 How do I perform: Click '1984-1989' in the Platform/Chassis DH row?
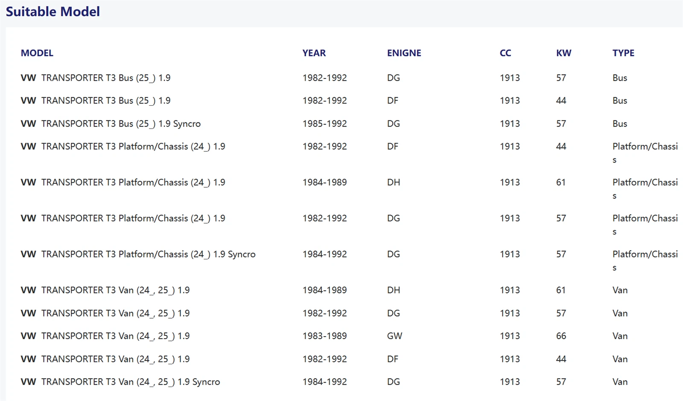[324, 183]
